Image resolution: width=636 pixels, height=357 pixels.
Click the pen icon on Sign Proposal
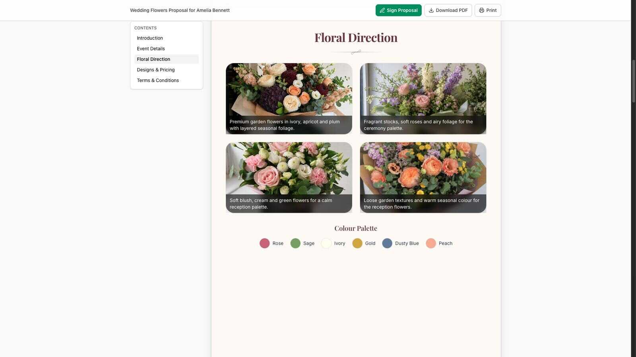tap(382, 10)
